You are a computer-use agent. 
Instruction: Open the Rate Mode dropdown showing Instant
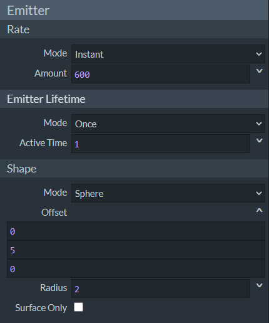pyautogui.click(x=168, y=54)
